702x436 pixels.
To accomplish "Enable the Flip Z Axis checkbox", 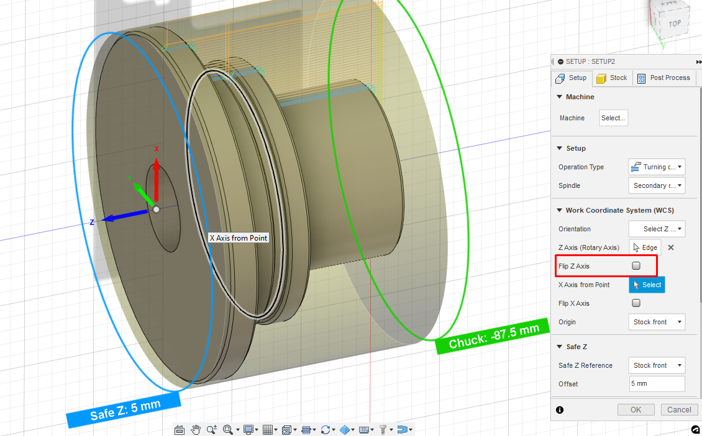I will coord(635,265).
